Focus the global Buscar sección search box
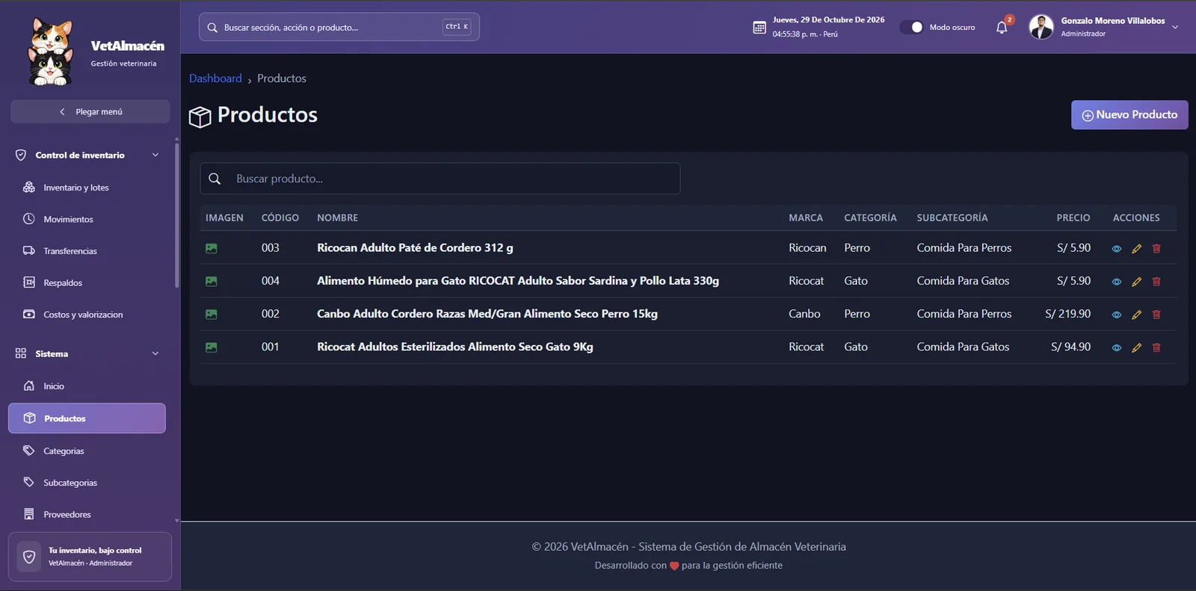The image size is (1196, 591). coord(339,27)
